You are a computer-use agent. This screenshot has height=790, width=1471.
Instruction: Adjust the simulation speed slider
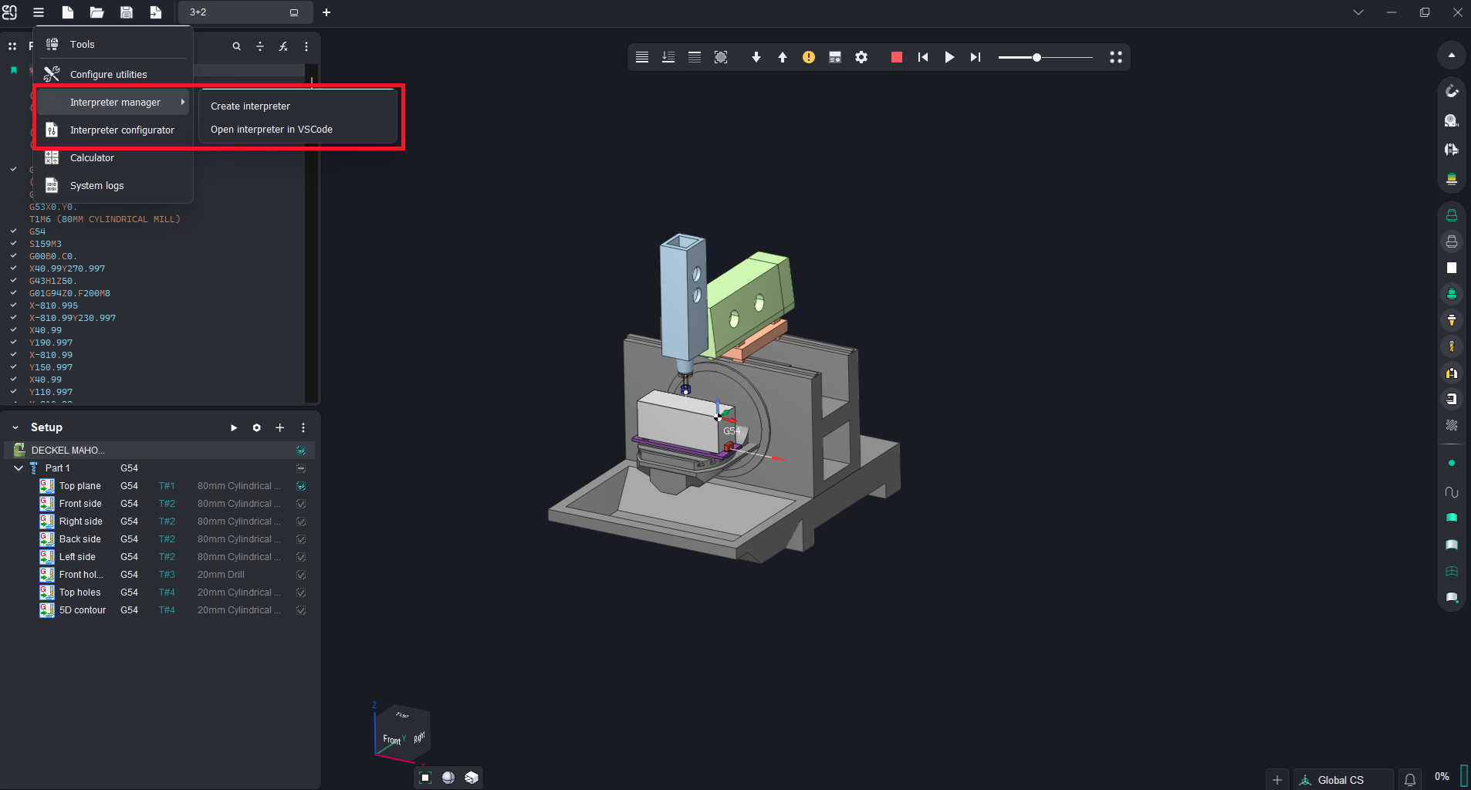coord(1036,57)
